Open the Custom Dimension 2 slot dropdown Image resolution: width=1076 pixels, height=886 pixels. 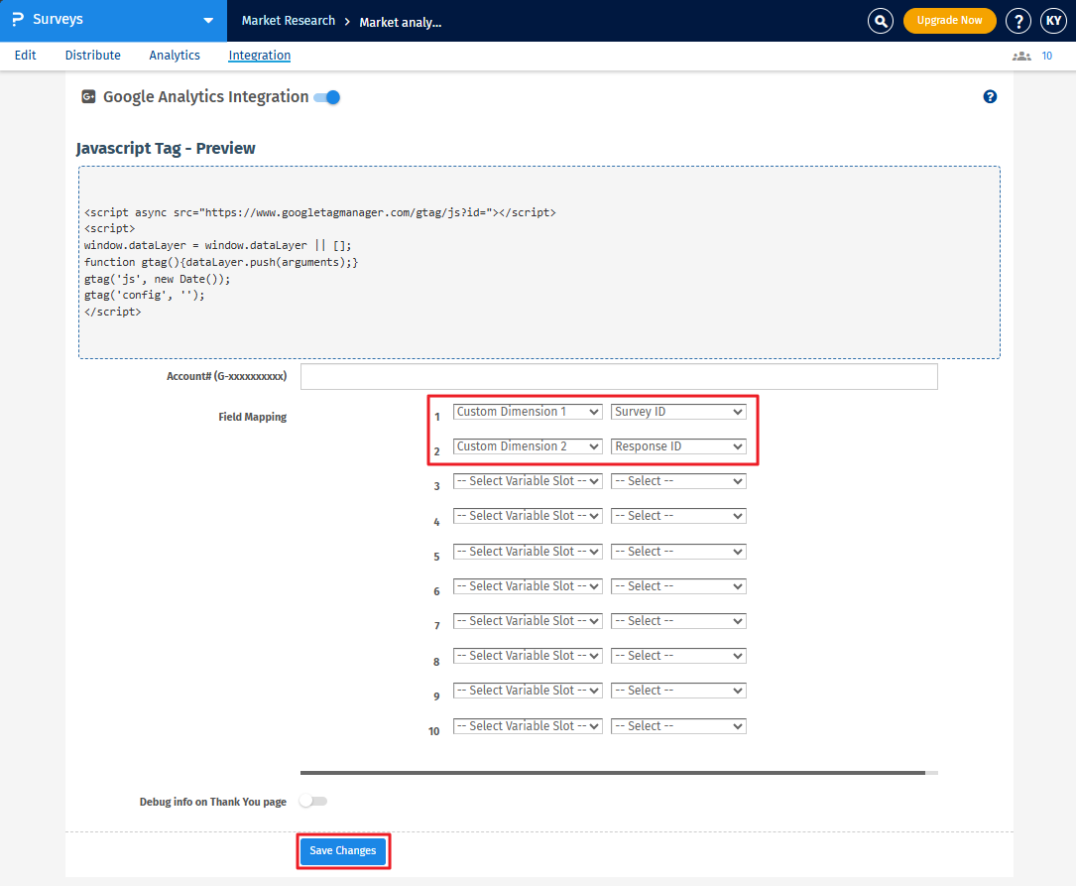click(528, 446)
